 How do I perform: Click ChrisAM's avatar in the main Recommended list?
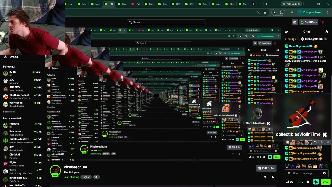(5, 156)
